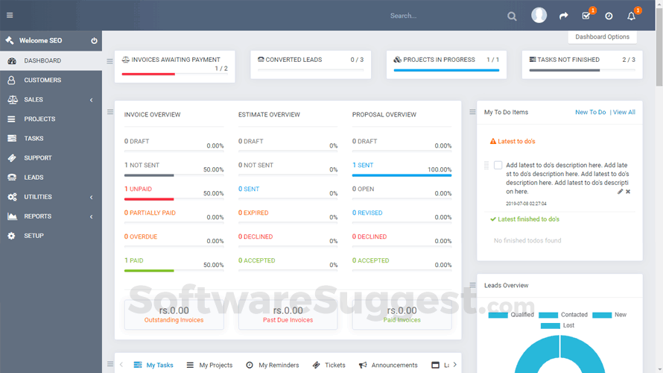Screen dimensions: 663x373
Task: Delete the latest to-do item using X icon
Action: [x=628, y=192]
